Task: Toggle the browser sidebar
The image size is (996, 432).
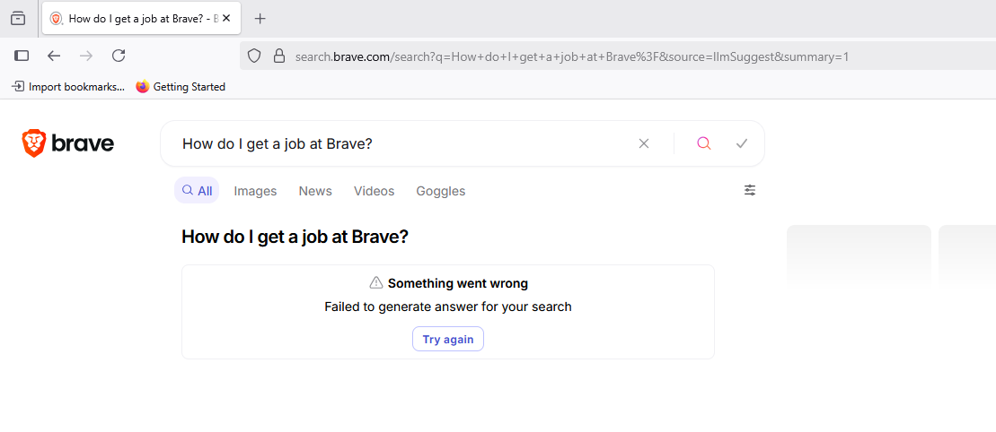Action: [x=22, y=56]
